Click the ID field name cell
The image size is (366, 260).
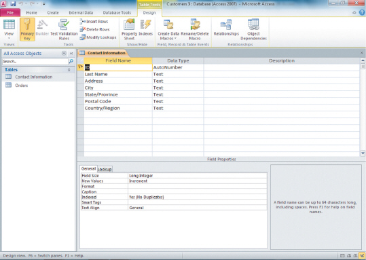click(118, 67)
